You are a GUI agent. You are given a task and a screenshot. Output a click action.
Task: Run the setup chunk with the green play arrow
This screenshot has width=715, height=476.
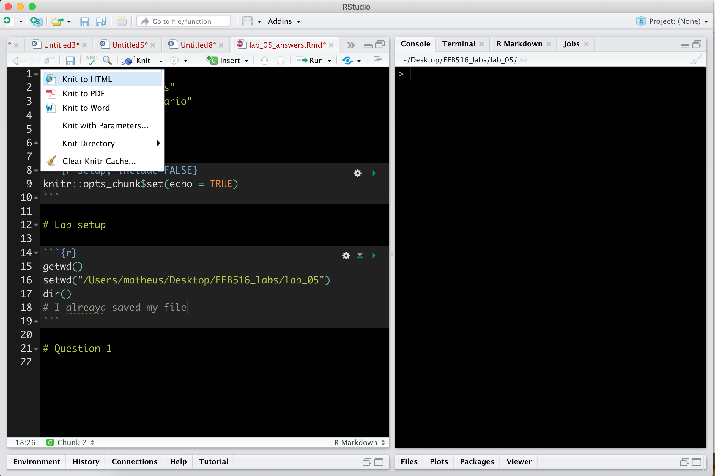374,173
